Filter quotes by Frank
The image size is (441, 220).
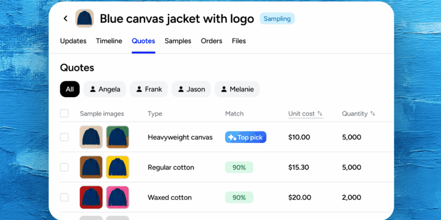(149, 89)
